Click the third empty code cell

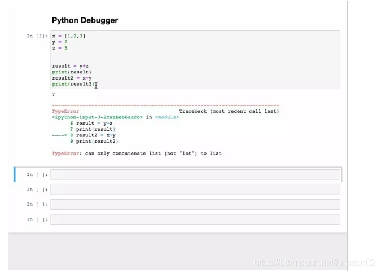[195, 205]
